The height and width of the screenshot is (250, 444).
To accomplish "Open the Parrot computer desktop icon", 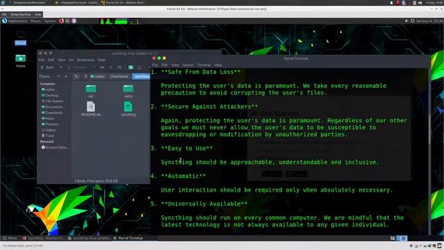I will pos(20,38).
